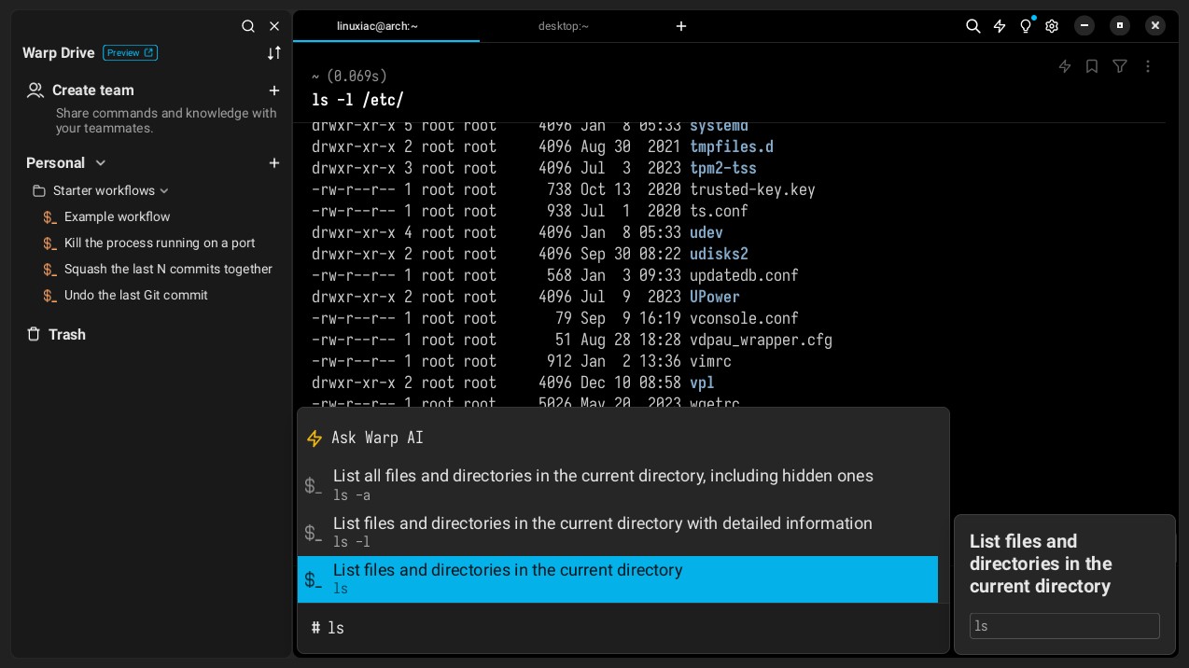Click ts.conf file name

click(719, 211)
